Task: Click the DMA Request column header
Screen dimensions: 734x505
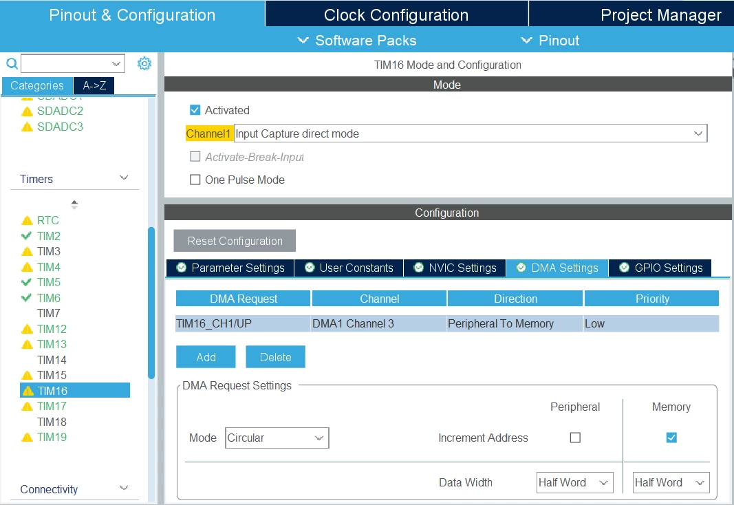Action: [244, 299]
